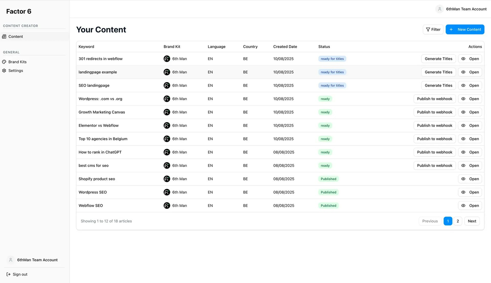Click eye icon in 301 redirects row
This screenshot has height=283, width=491.
[x=463, y=59]
